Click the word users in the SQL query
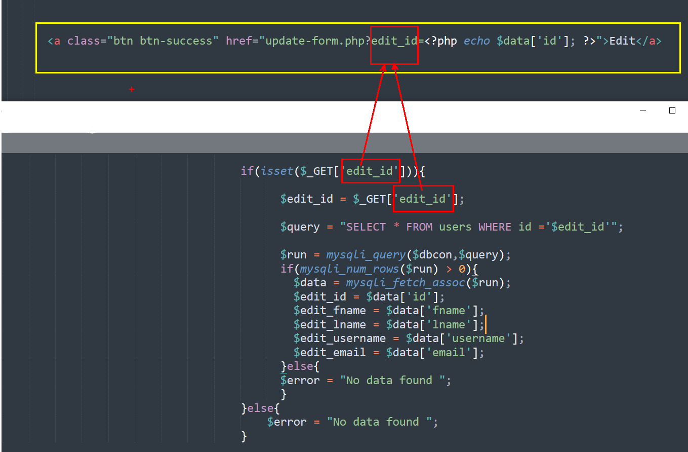This screenshot has height=452, width=688. [455, 227]
